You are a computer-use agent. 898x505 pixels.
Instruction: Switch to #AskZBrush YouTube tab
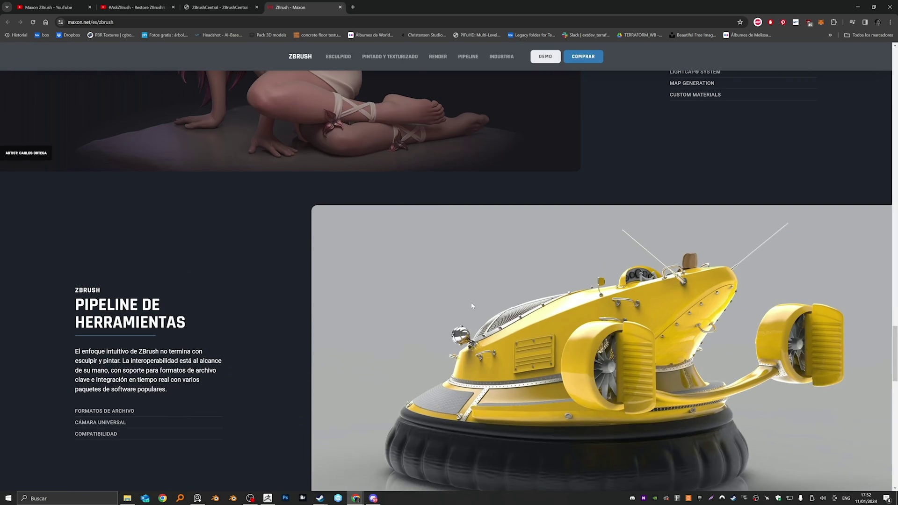click(x=137, y=7)
